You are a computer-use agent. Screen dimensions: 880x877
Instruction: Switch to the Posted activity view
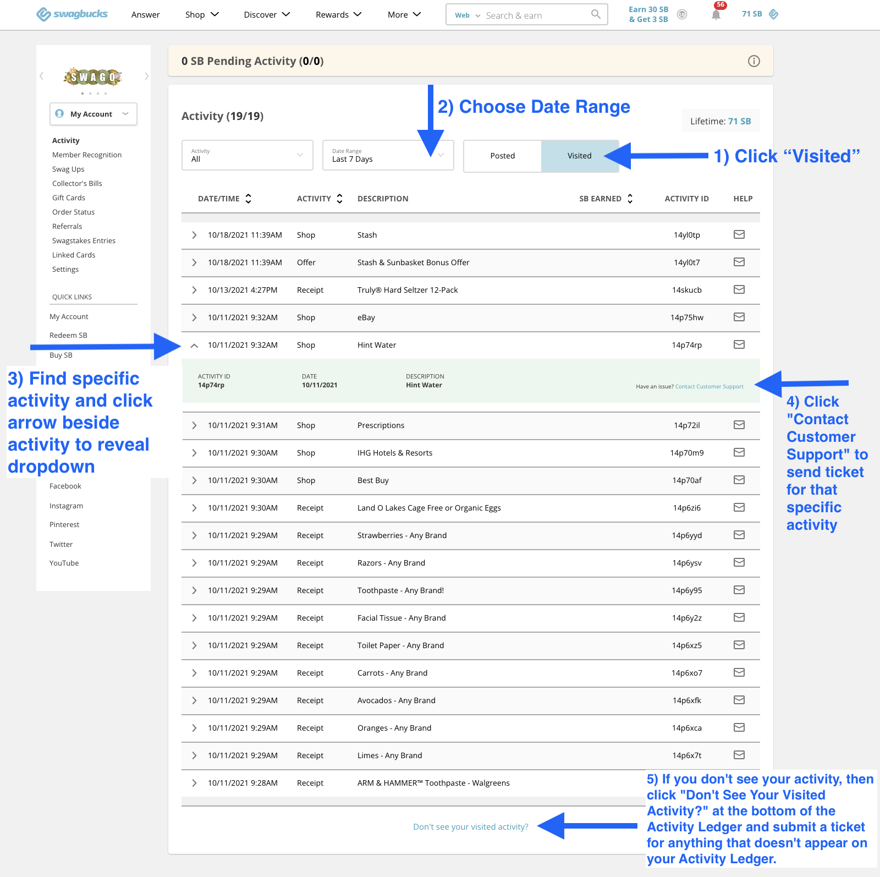point(503,156)
